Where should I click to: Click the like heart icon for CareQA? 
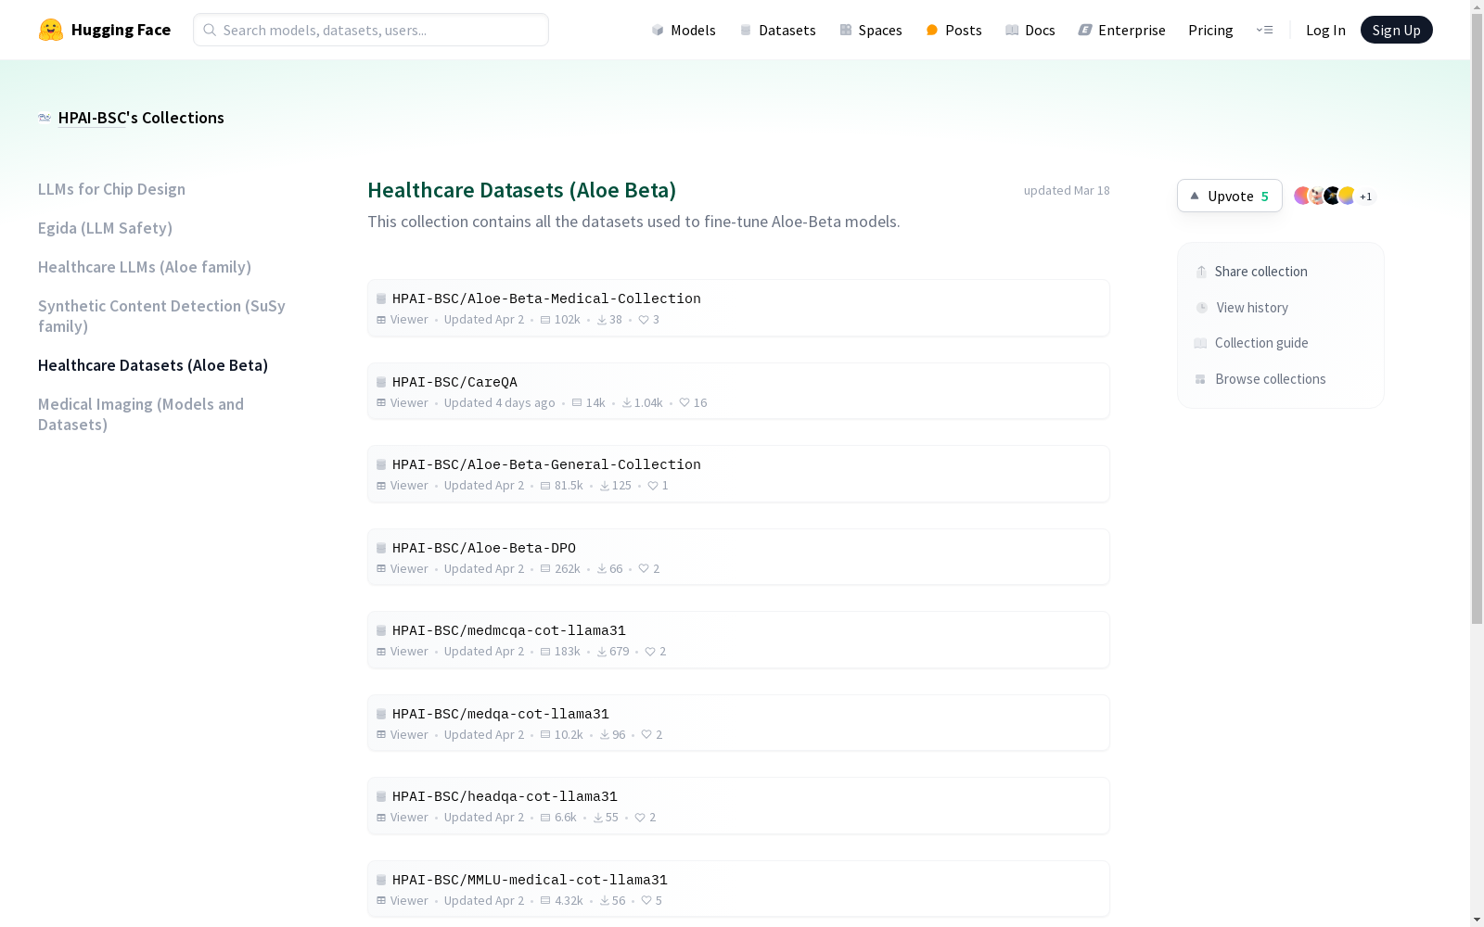click(684, 402)
